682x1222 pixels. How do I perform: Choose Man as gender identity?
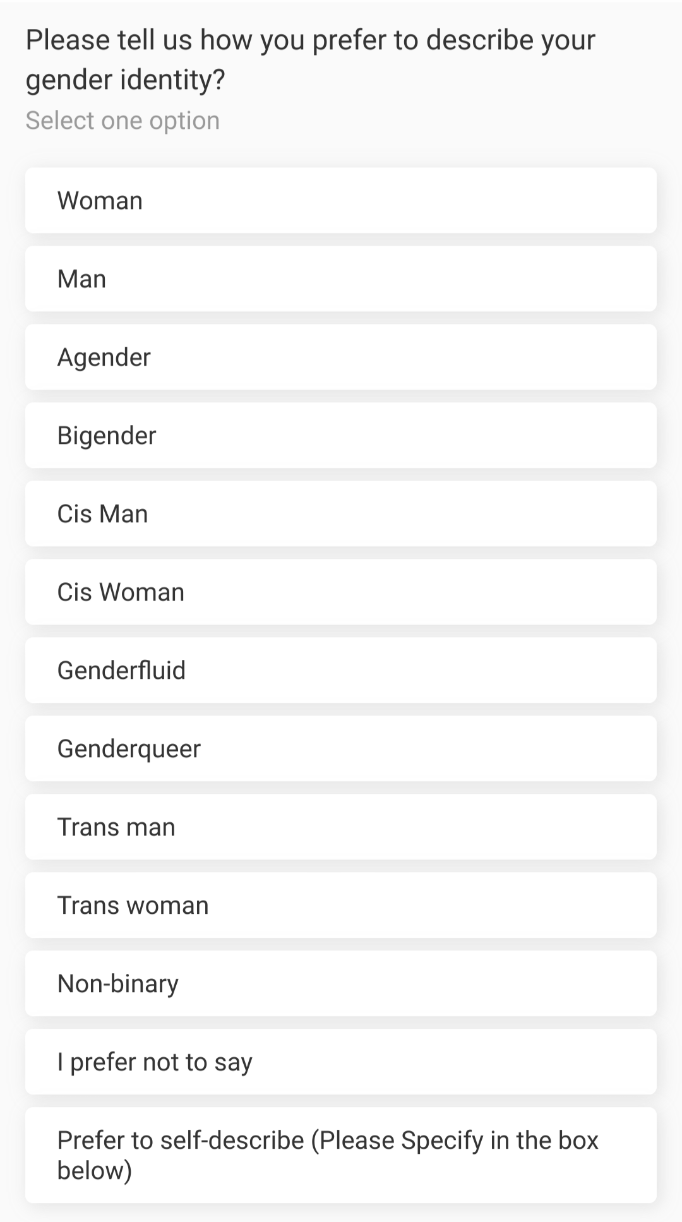pos(341,279)
